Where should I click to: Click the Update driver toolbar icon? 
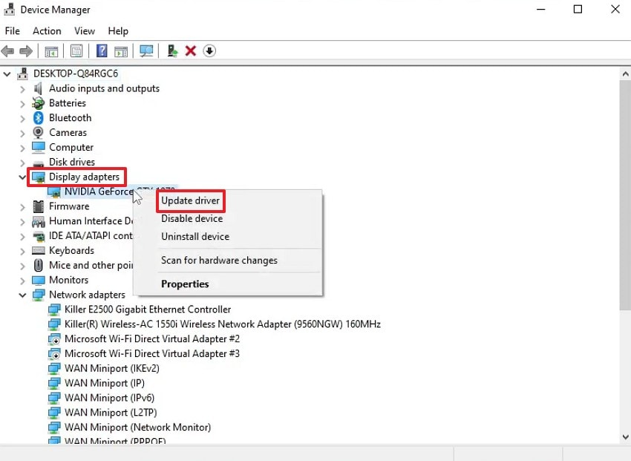[x=171, y=50]
